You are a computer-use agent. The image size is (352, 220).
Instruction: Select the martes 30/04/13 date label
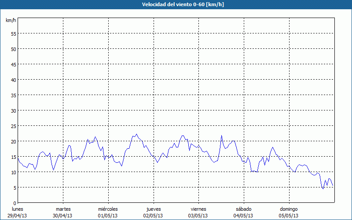(x=63, y=212)
